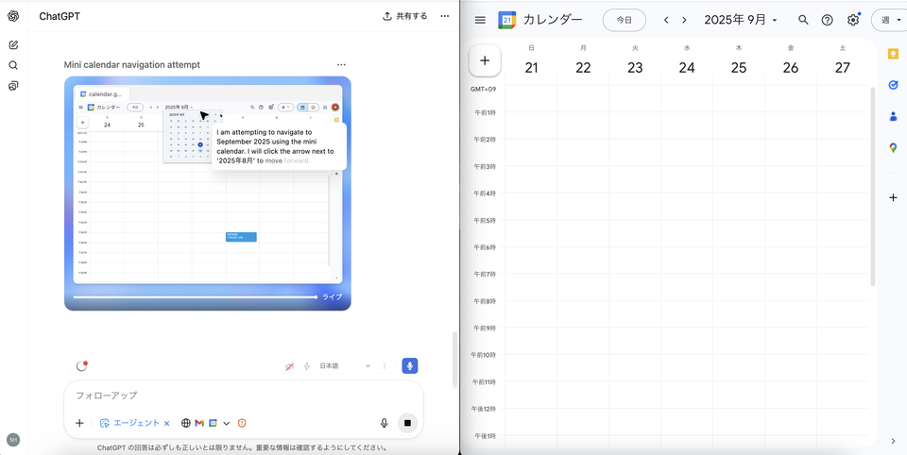
Task: Open Google Keep in the Calendar side panel
Action: click(893, 54)
